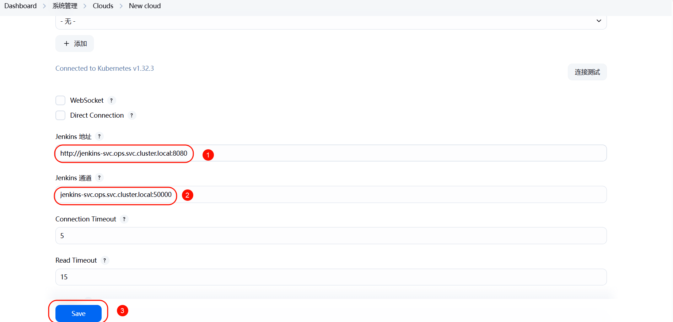This screenshot has height=322, width=673.
Task: Expand the "- 无 -" credentials dropdown
Action: pos(330,21)
